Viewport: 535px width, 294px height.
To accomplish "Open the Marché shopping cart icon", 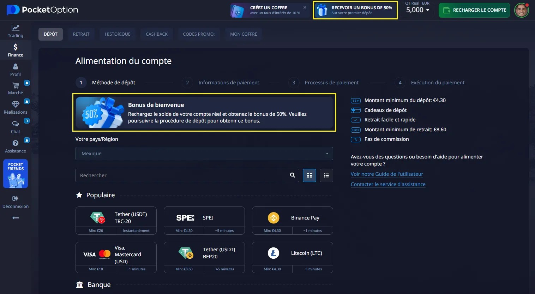I will click(x=16, y=86).
